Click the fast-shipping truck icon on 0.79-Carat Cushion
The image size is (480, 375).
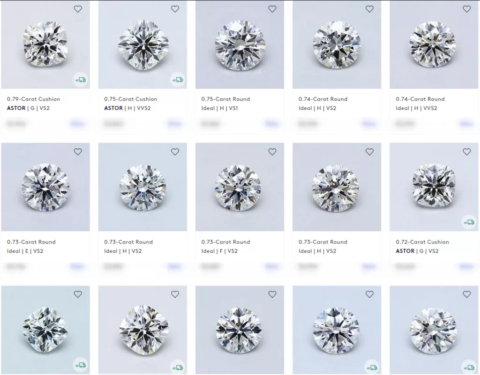click(81, 80)
